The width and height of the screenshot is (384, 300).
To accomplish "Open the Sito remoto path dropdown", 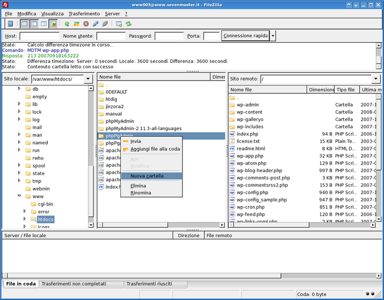I will pyautogui.click(x=376, y=79).
